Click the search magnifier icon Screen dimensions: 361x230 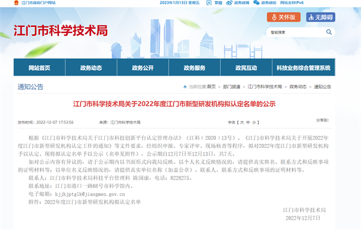pos(329,32)
